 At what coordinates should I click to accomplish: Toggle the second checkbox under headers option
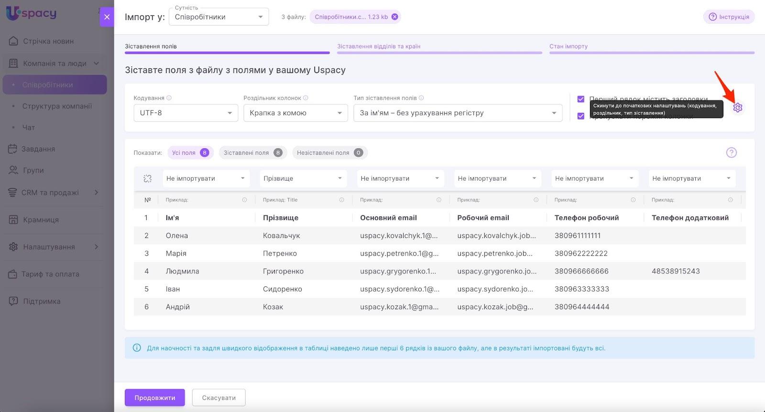click(580, 116)
